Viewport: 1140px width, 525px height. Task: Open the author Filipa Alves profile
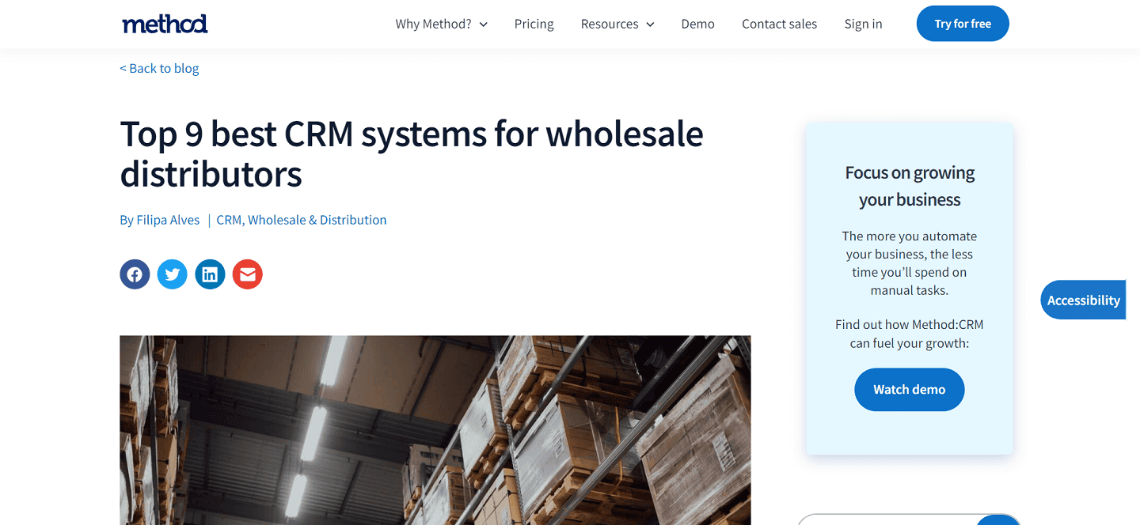(x=168, y=219)
